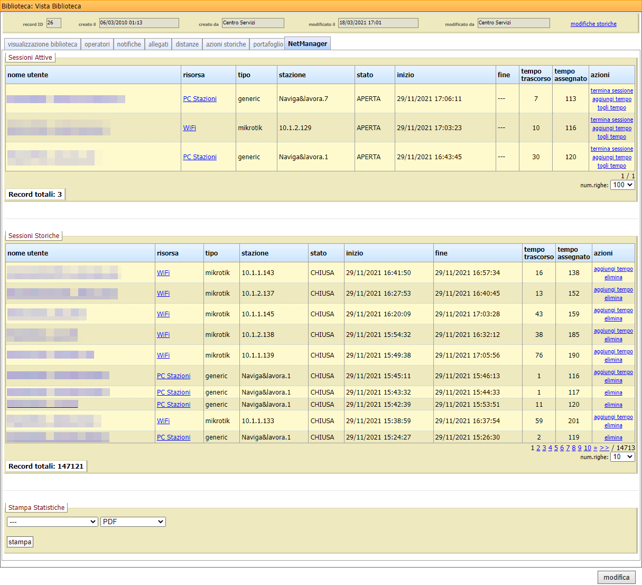
Task: Select the allegati tab
Action: [158, 44]
